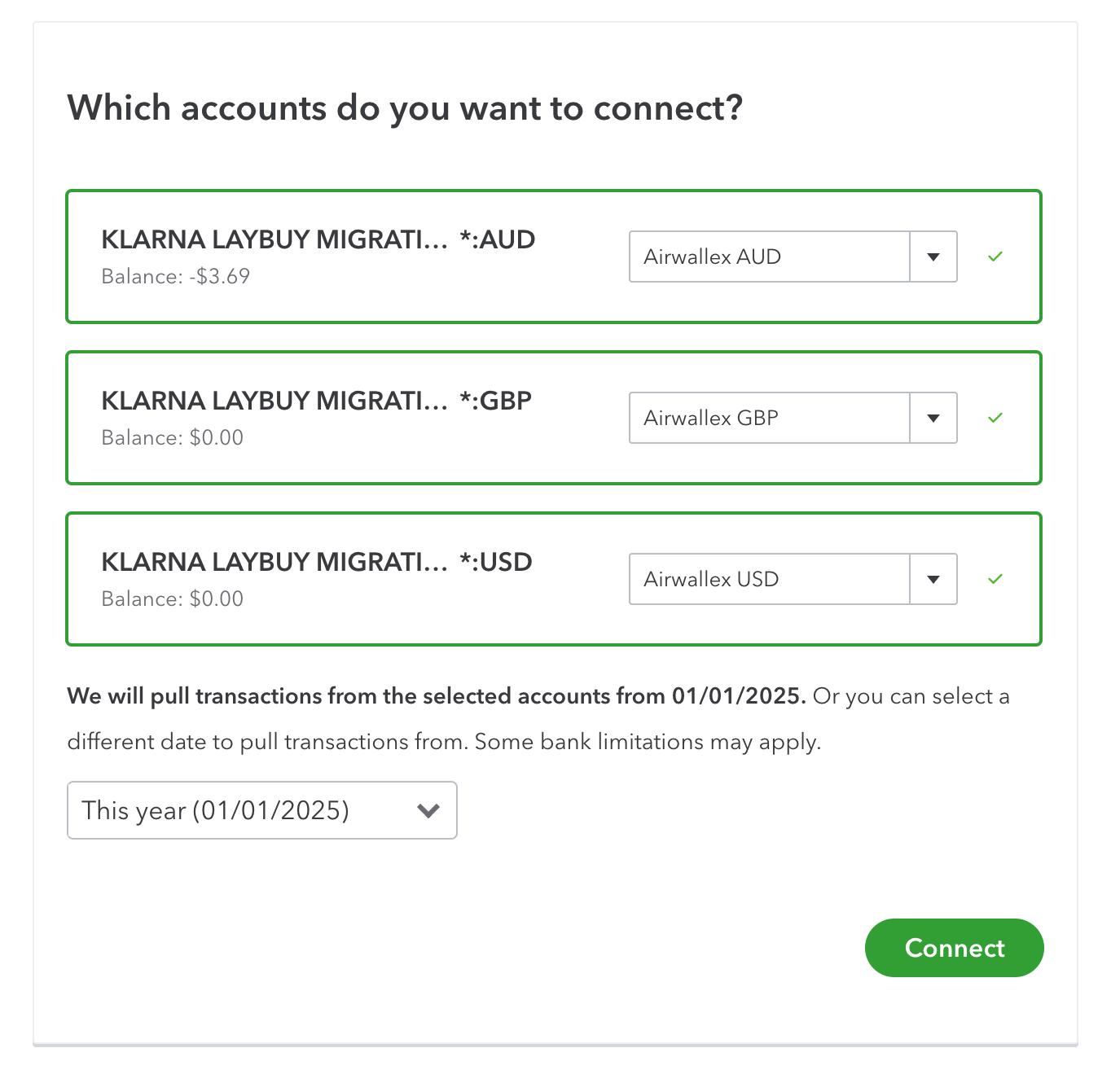Click the bold "We will pull transactions" notice

coord(437,696)
